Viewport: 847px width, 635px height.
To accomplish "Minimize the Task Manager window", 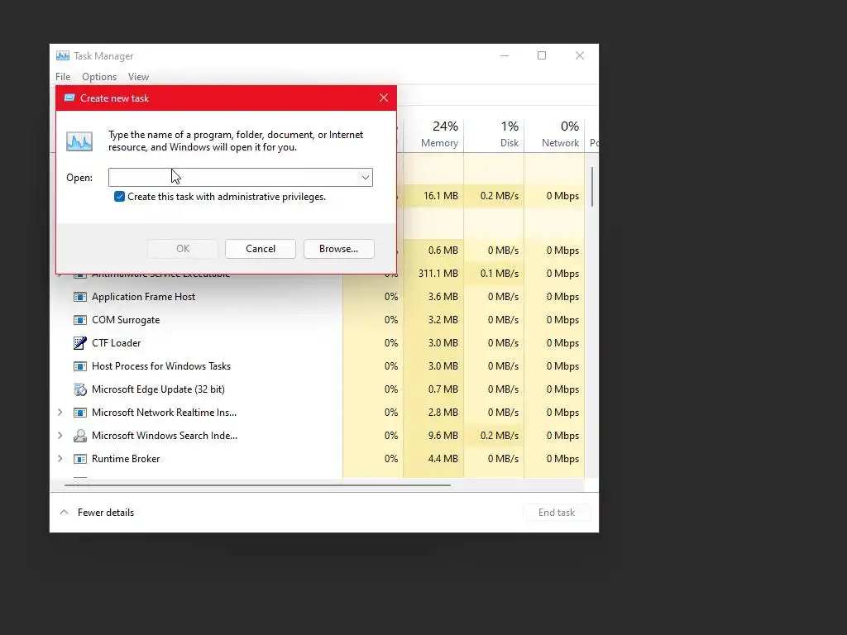I will 505,55.
